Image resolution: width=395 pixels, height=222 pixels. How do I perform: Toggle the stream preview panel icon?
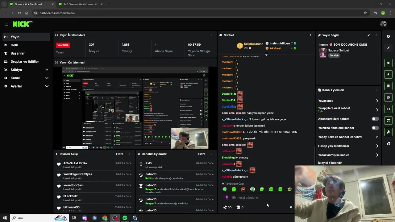388,63
